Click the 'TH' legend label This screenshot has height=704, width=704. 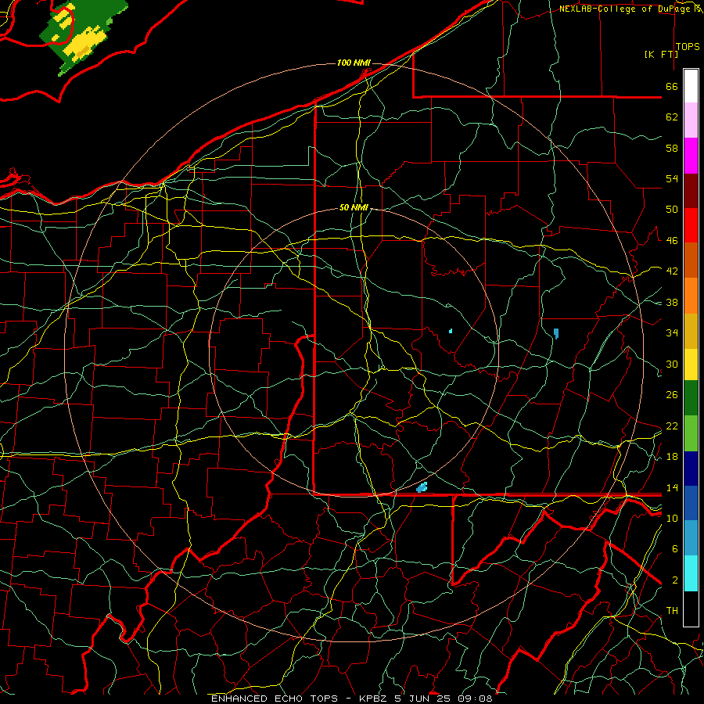[x=672, y=611]
